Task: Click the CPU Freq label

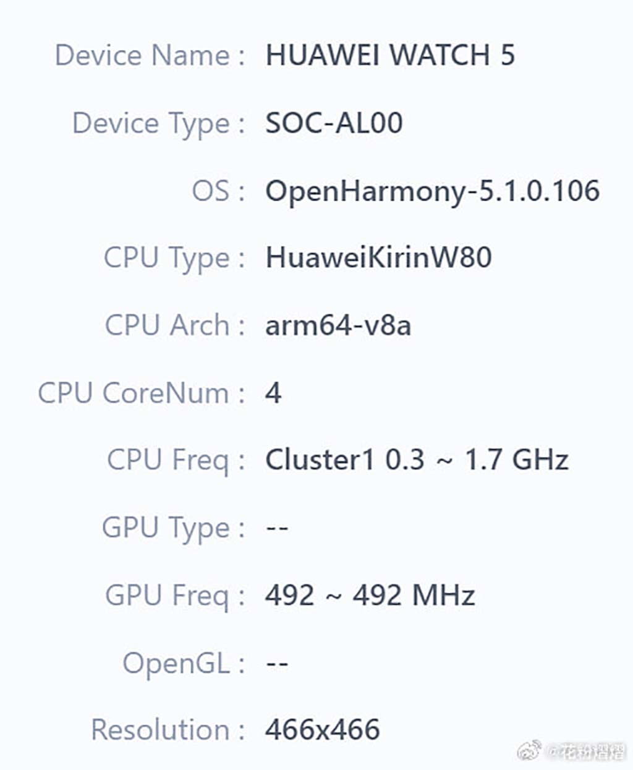Action: point(168,460)
